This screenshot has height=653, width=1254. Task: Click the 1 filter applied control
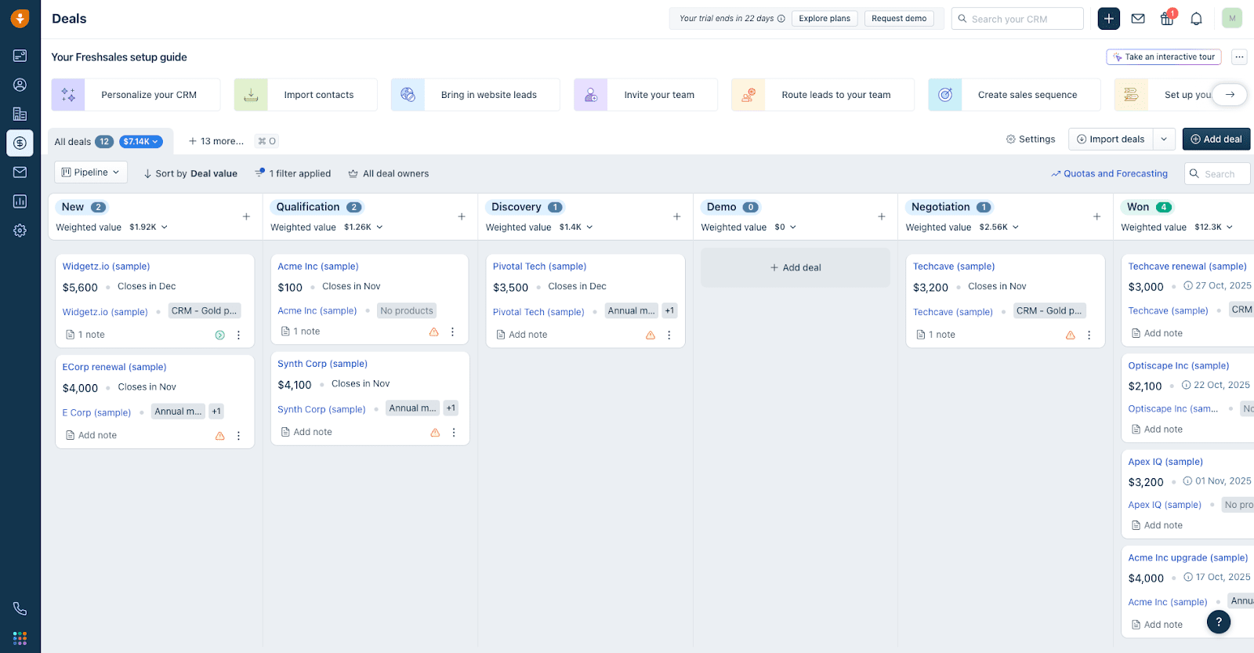click(293, 174)
